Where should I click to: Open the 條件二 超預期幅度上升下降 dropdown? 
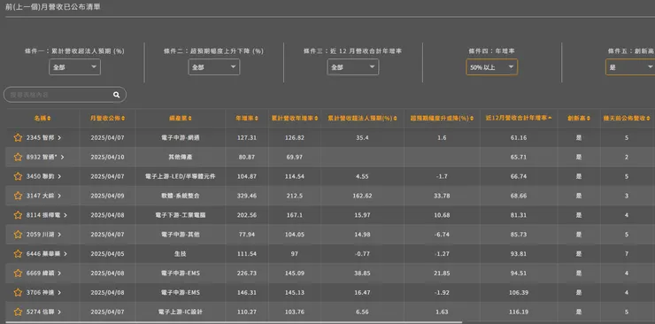coord(214,67)
